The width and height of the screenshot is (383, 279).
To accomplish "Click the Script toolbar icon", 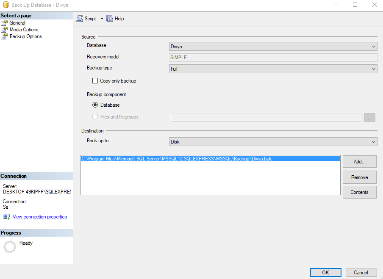I will (80, 19).
